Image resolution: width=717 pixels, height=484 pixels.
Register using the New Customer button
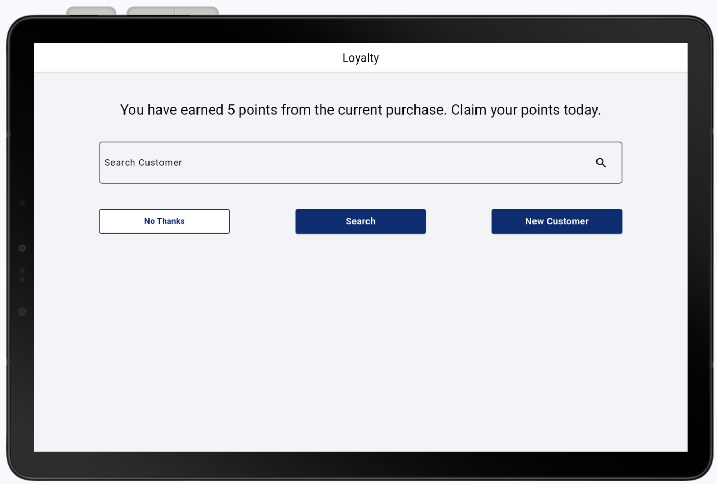[x=557, y=221]
